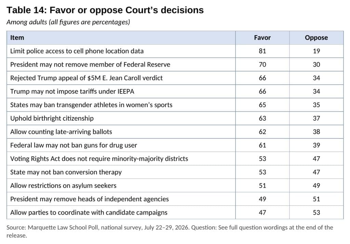Select the late-arriving ballots row
The height and width of the screenshot is (244, 350).
[175, 132]
